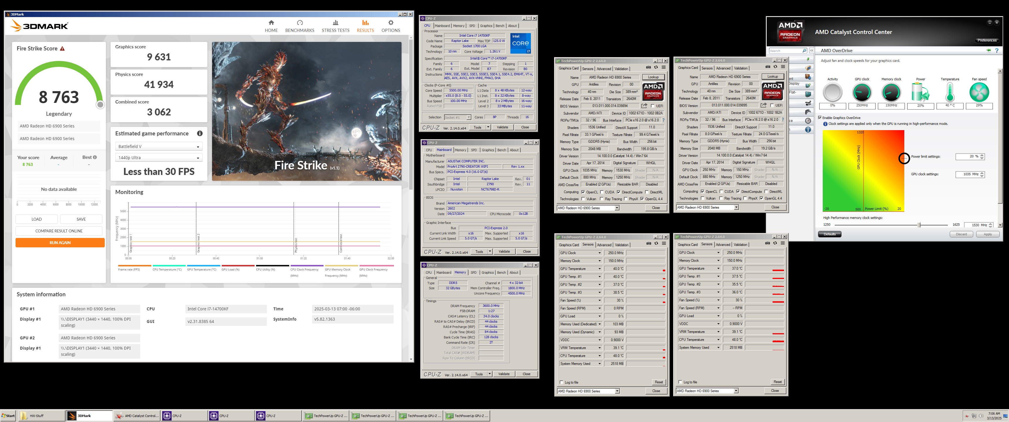
Task: Open the Battlefield V game dropdown
Action: (x=159, y=147)
